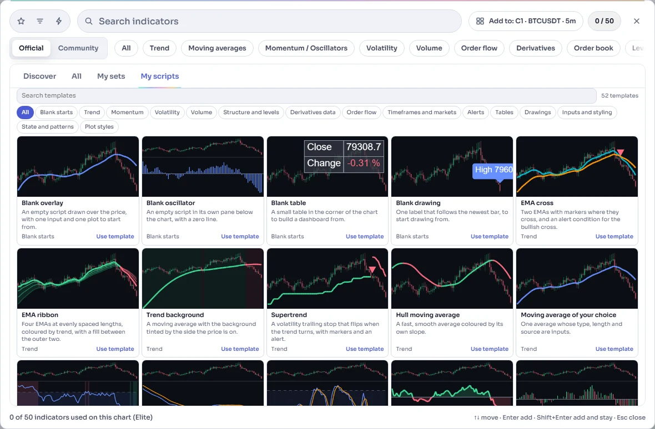The width and height of the screenshot is (655, 429).
Task: Switch to Official indicators
Action: [x=31, y=48]
